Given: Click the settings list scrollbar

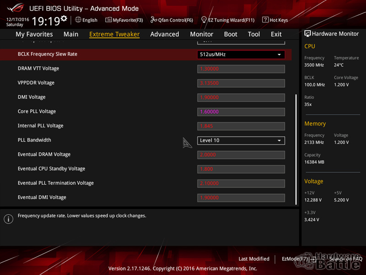Looking at the screenshot, I should 296,150.
